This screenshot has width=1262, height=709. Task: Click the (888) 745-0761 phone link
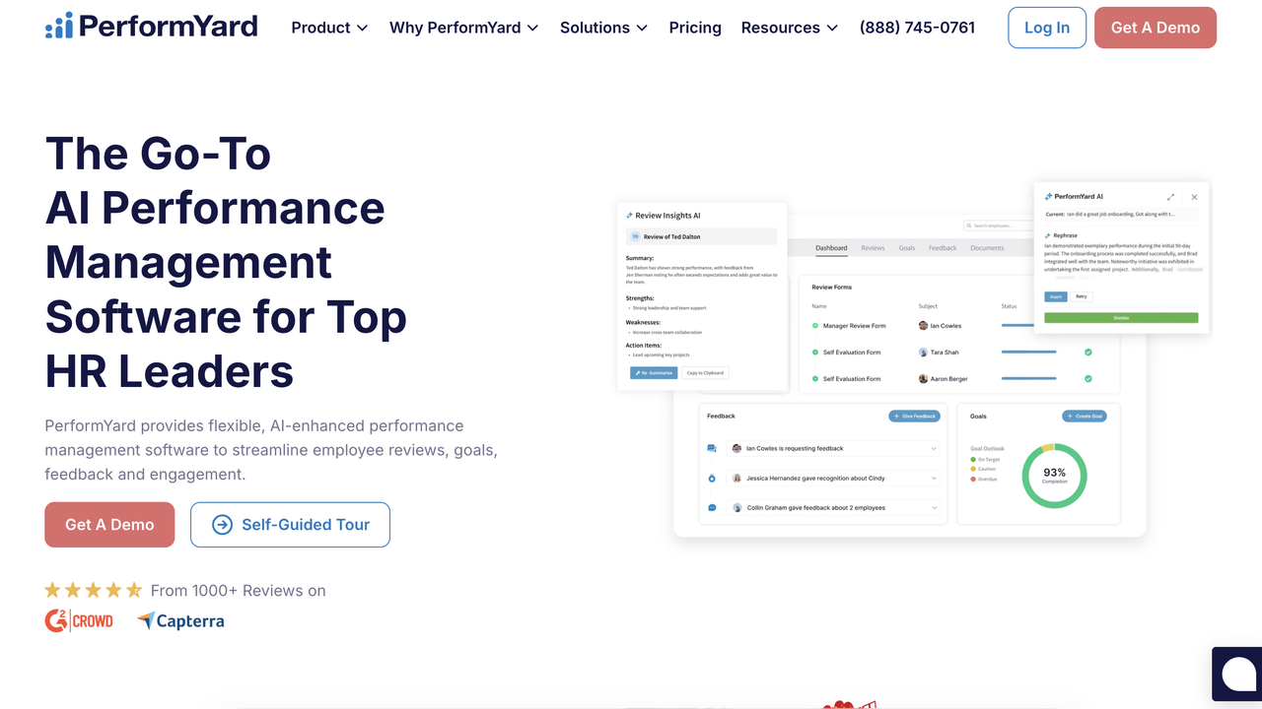917,28
